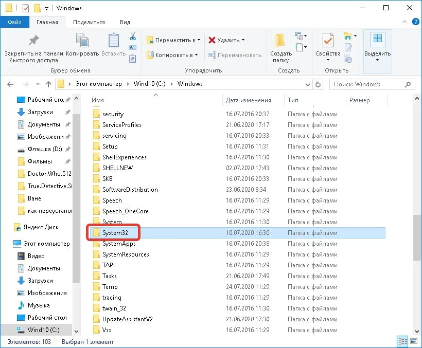Click the Up one level arrow

[x=48, y=84]
